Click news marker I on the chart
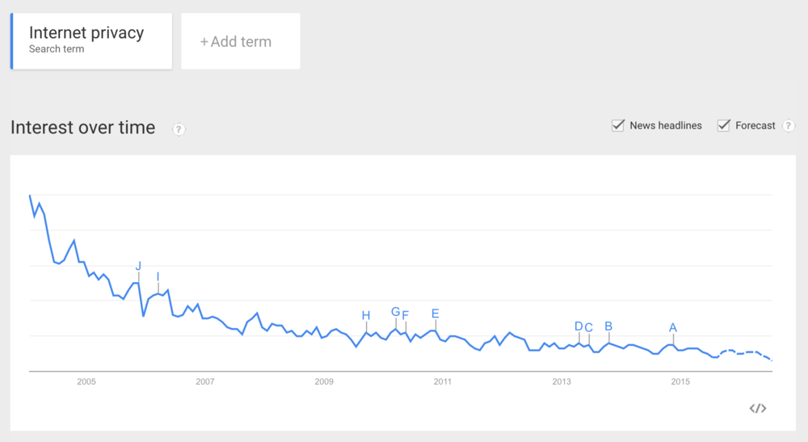This screenshot has height=442, width=808. [x=158, y=277]
